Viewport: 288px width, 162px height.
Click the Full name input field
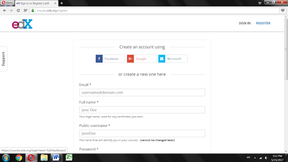pos(142,110)
